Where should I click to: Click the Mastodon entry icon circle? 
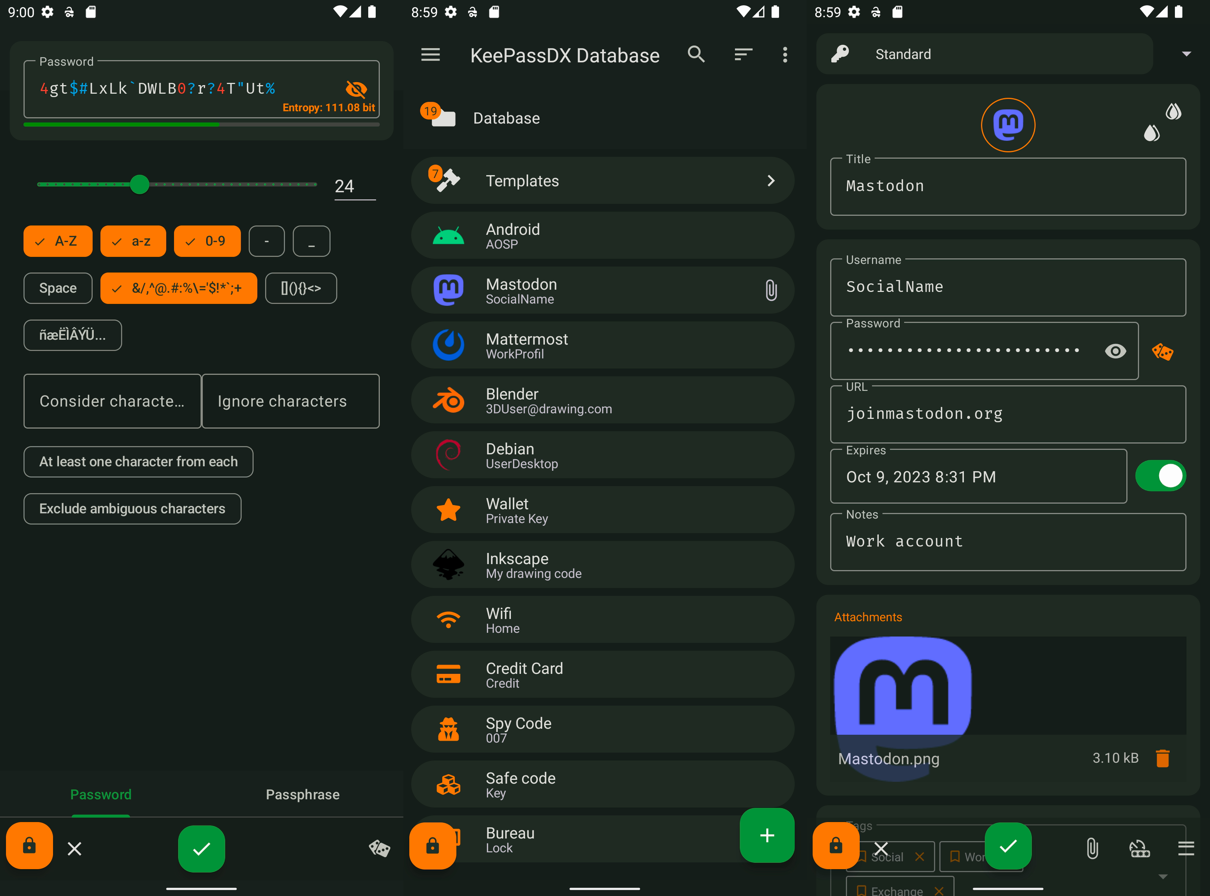(x=1008, y=125)
